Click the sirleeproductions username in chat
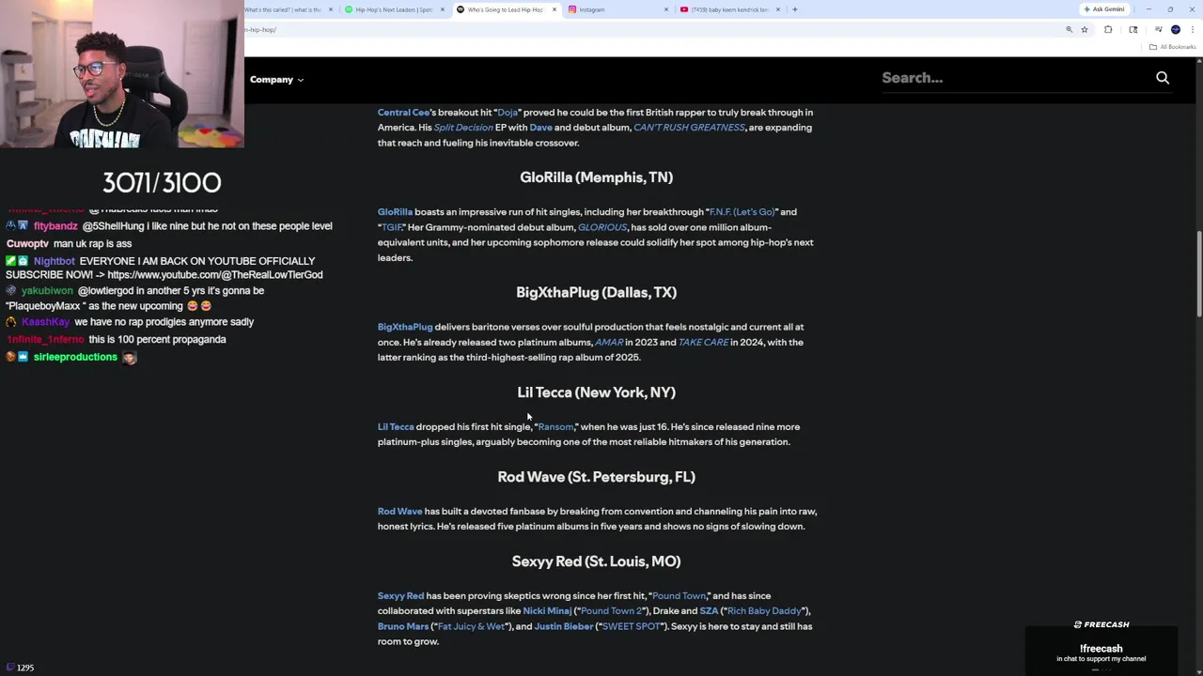This screenshot has height=676, width=1203. coord(75,358)
